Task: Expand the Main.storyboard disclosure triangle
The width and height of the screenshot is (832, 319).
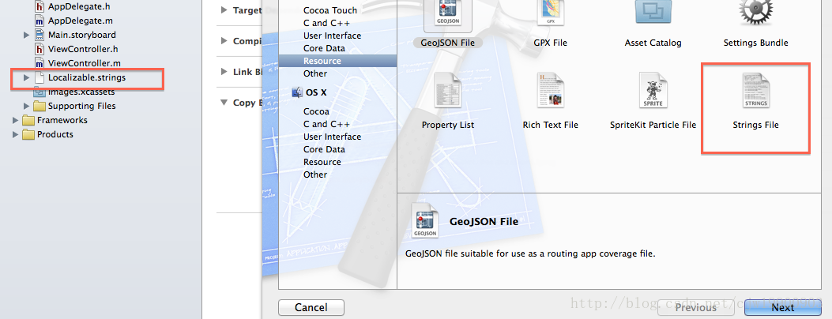Action: point(26,35)
